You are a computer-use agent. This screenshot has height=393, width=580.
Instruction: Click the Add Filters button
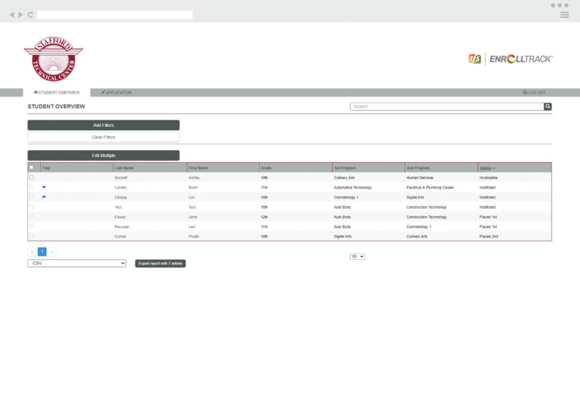click(103, 125)
